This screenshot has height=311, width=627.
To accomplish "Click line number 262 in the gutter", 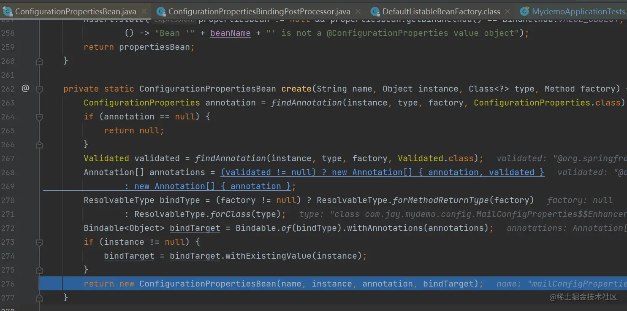I will [x=8, y=89].
